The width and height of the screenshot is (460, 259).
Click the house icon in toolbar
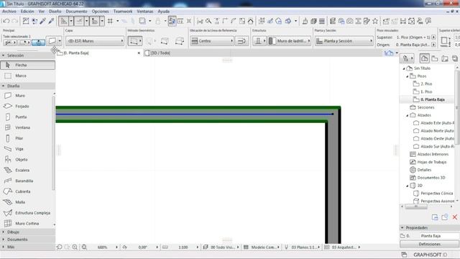[251, 21]
